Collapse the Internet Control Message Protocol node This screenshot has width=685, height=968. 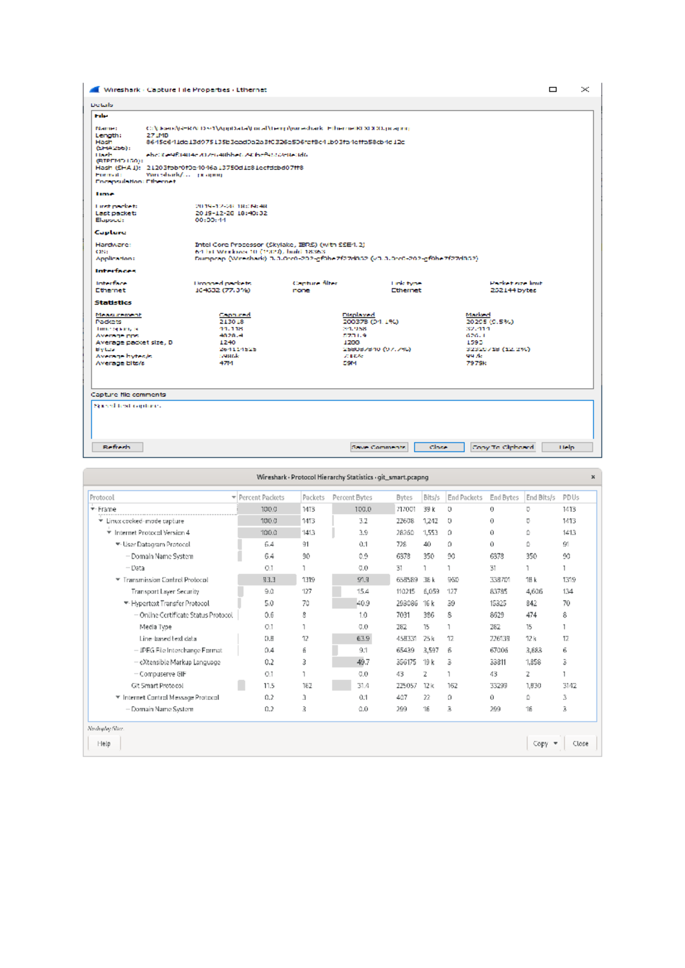coord(118,697)
